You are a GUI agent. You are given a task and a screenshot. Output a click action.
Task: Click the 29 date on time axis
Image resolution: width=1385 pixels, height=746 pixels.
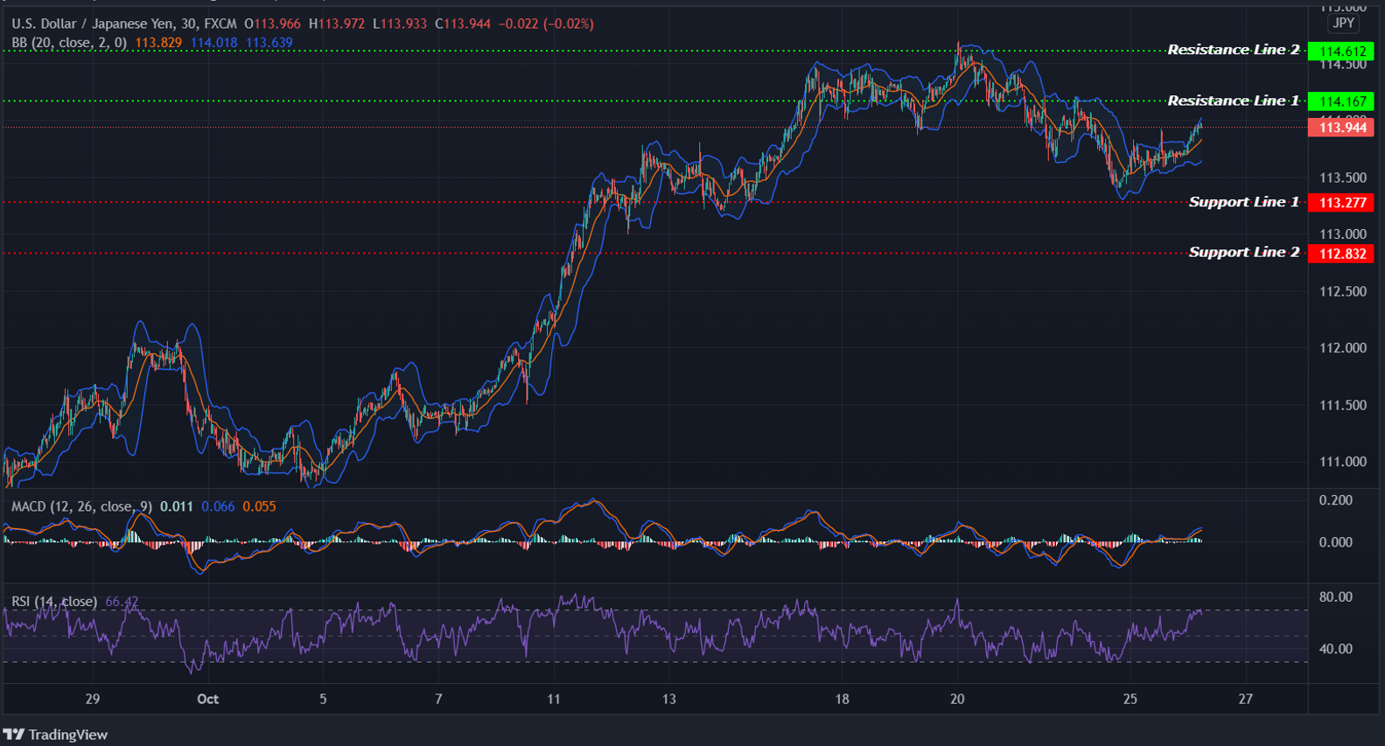click(x=93, y=699)
